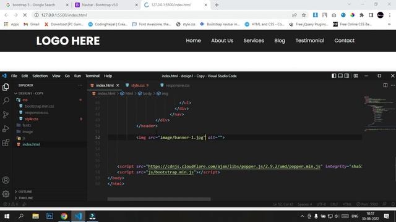Click the LOGO HERE brand link
The height and width of the screenshot is (222, 396).
pyautogui.click(x=68, y=41)
